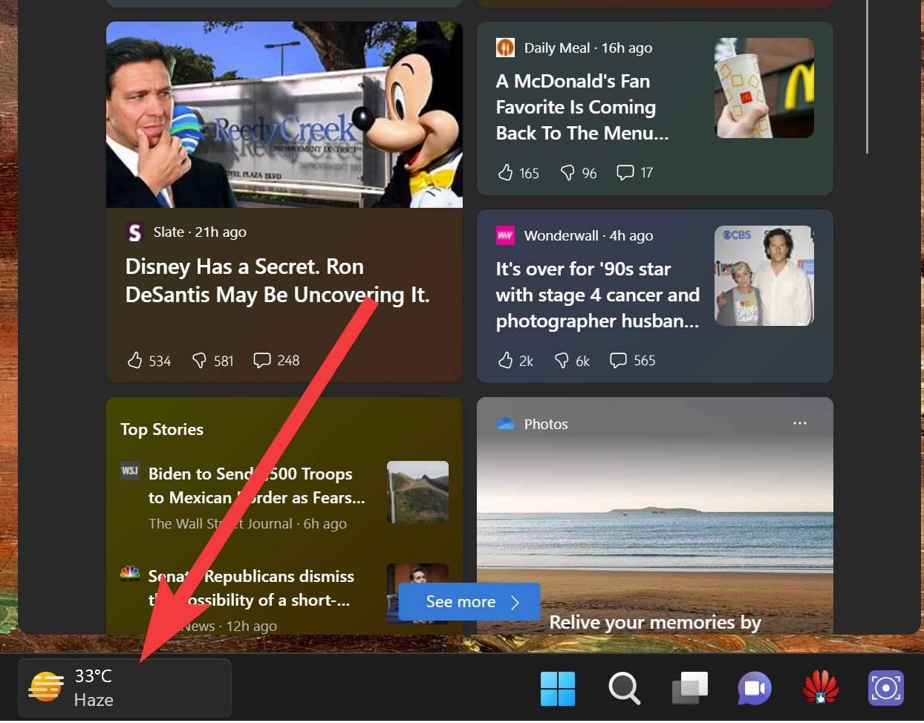Click the OneDrive Photos cloud icon

tap(506, 424)
